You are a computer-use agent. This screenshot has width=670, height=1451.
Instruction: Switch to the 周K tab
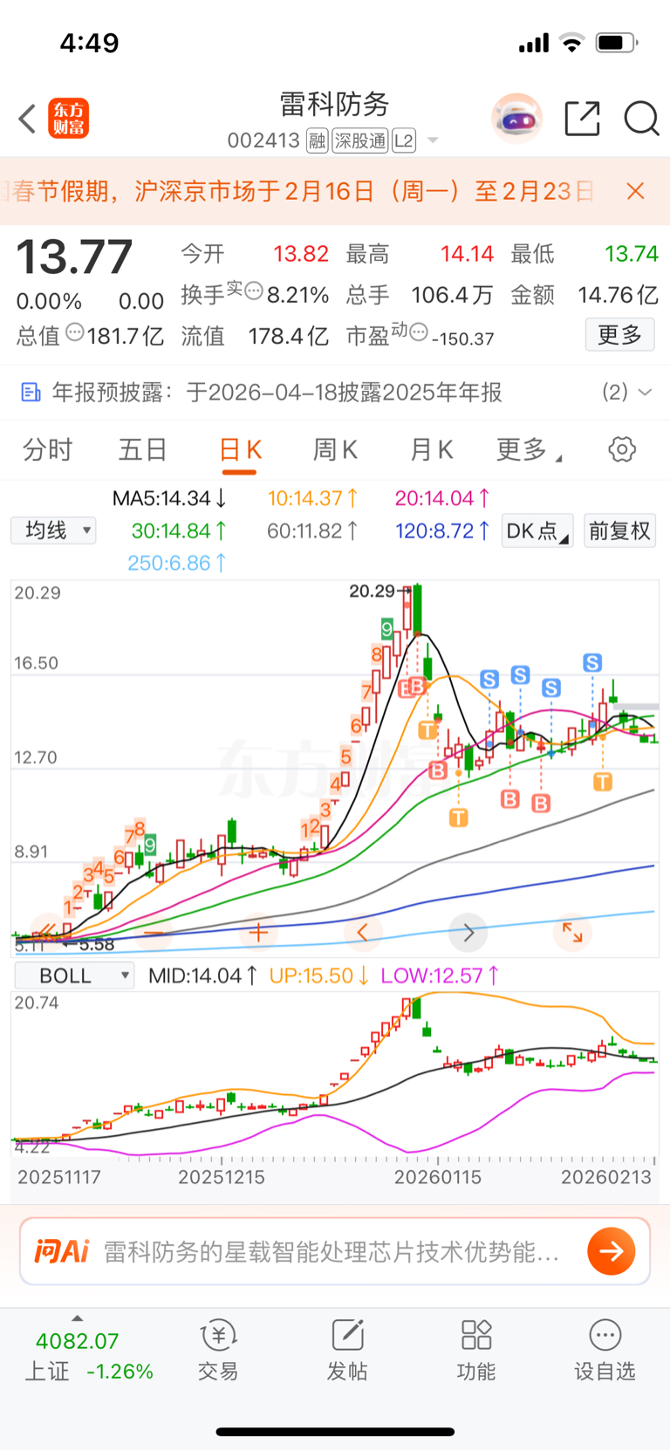335,449
